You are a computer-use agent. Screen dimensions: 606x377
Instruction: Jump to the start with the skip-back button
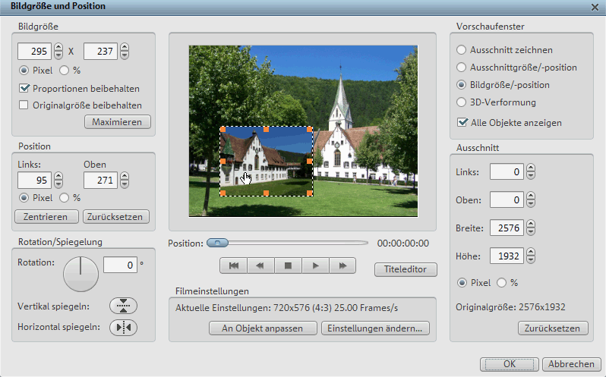tap(233, 265)
